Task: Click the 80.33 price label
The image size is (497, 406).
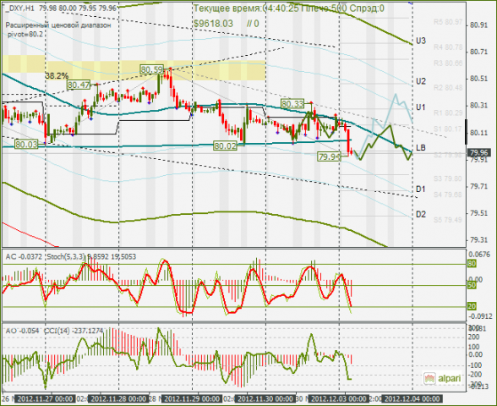Action: [x=292, y=103]
